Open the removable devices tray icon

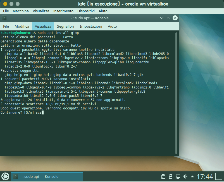click(170, 177)
